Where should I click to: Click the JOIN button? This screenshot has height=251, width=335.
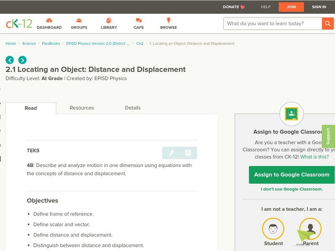292,7
